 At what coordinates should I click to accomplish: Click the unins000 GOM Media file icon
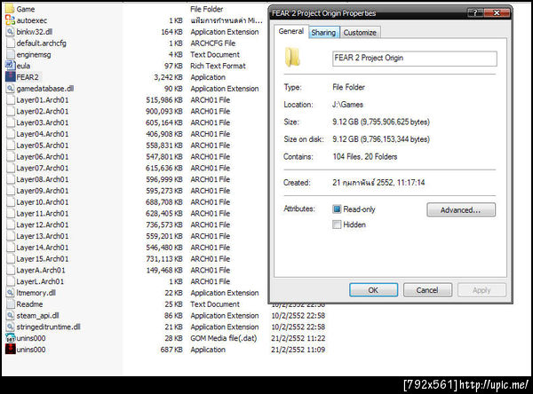click(10, 338)
